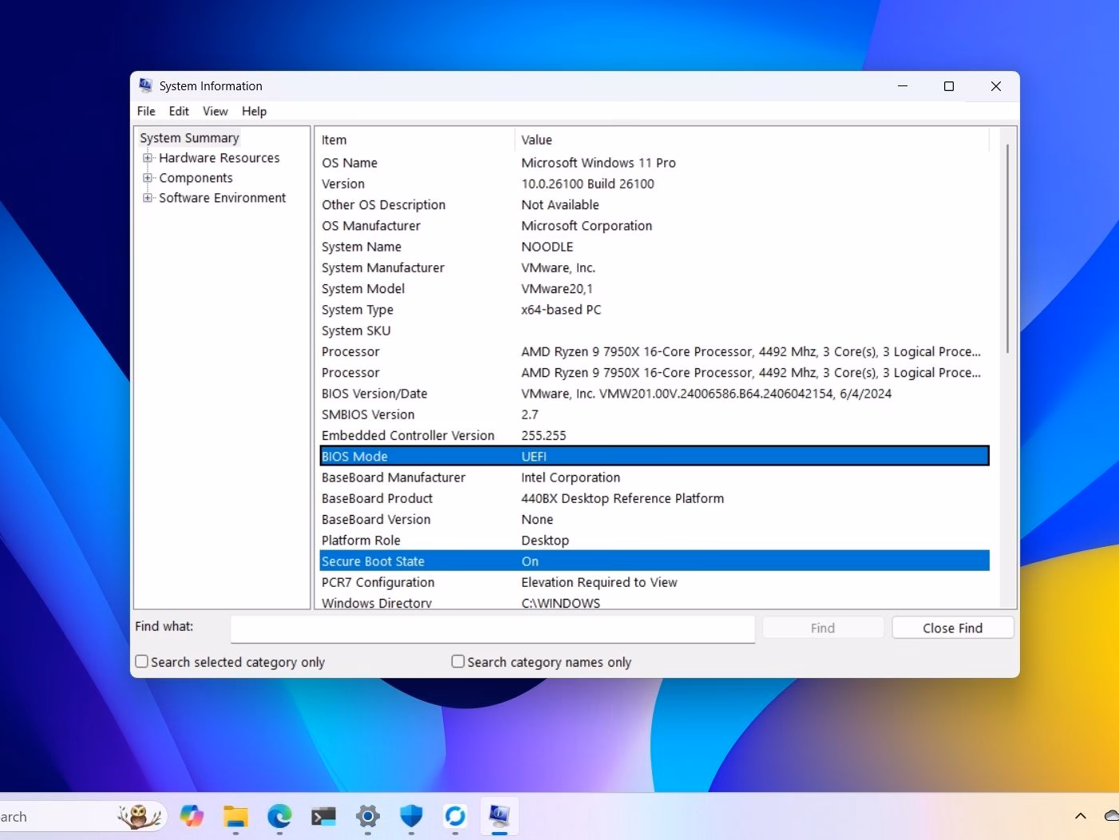
Task: Open the View menu
Action: (215, 111)
